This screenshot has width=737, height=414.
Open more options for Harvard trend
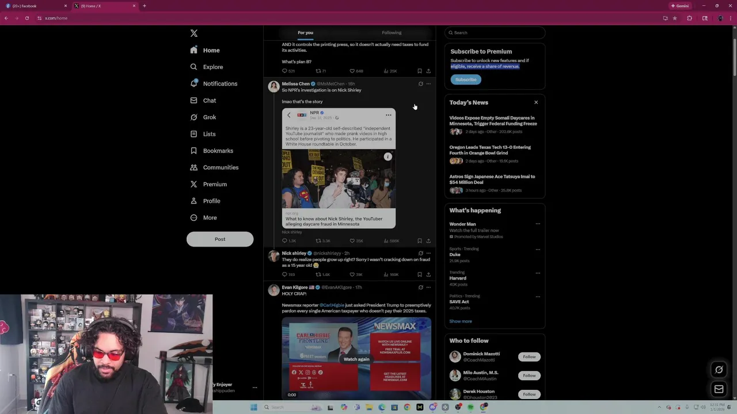click(538, 273)
